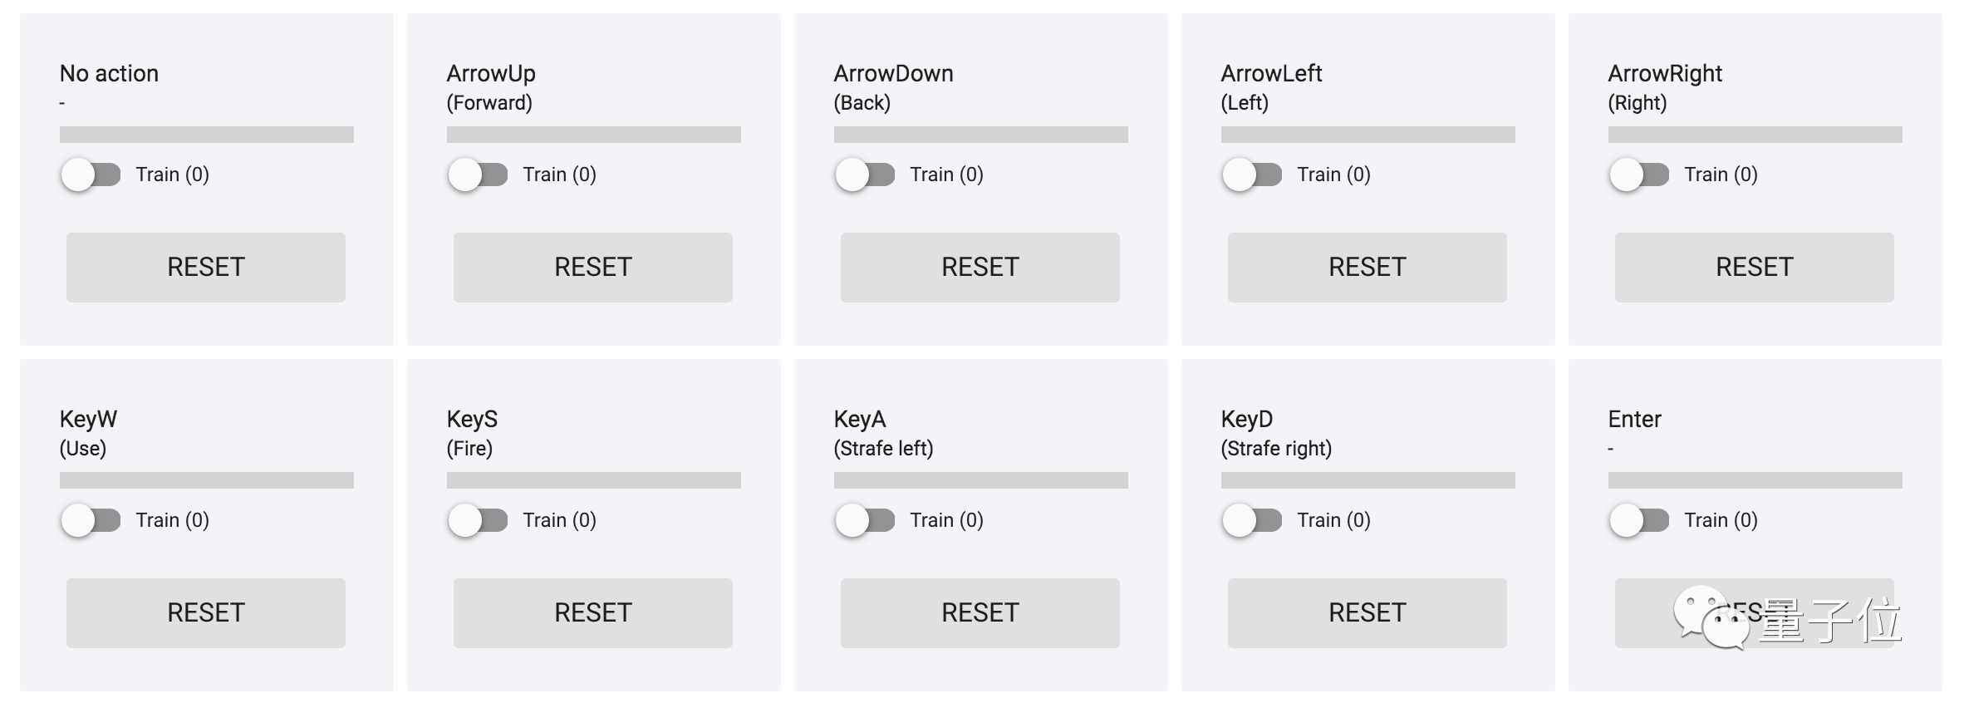Image resolution: width=1969 pixels, height=708 pixels.
Task: Switch on training for ArrowLeft (Left)
Action: pyautogui.click(x=1252, y=175)
